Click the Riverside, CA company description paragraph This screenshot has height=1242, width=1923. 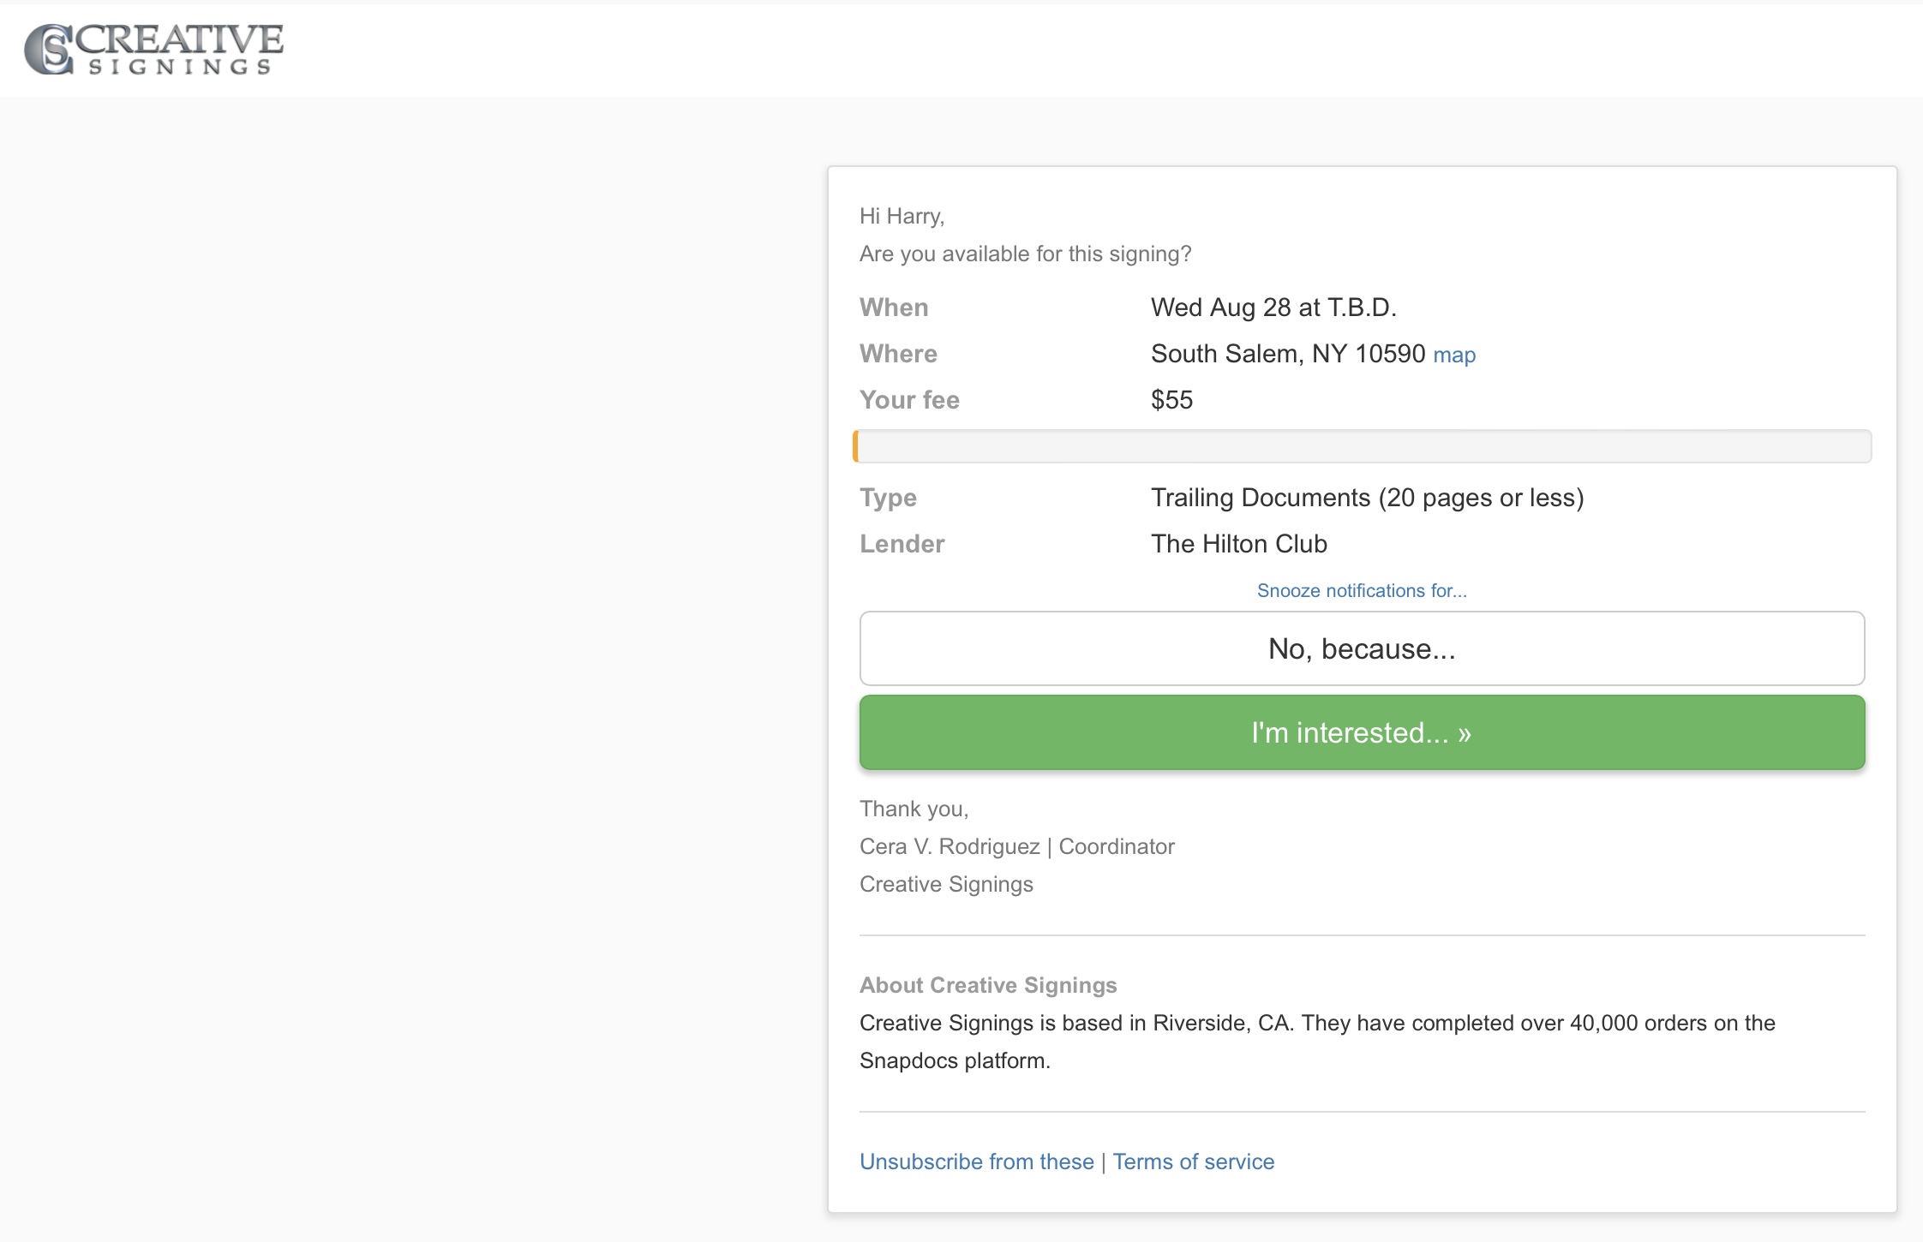[1317, 1042]
